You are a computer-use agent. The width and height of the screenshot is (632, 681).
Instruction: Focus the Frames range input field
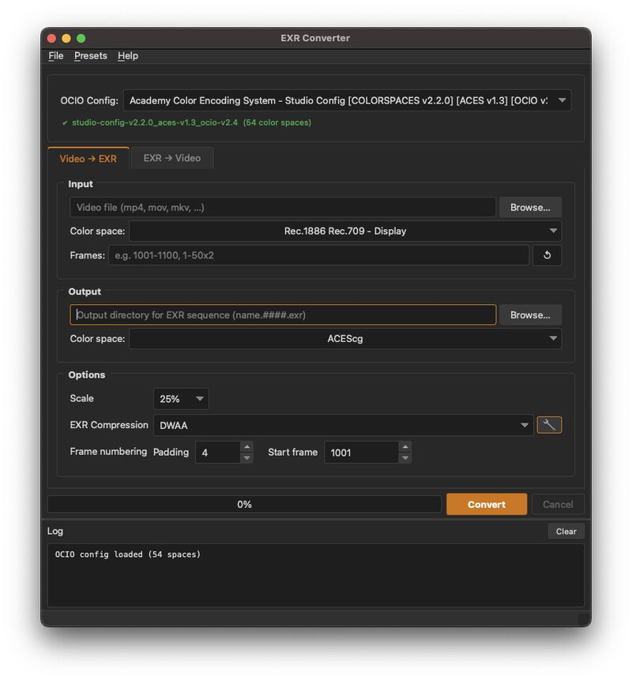click(319, 255)
